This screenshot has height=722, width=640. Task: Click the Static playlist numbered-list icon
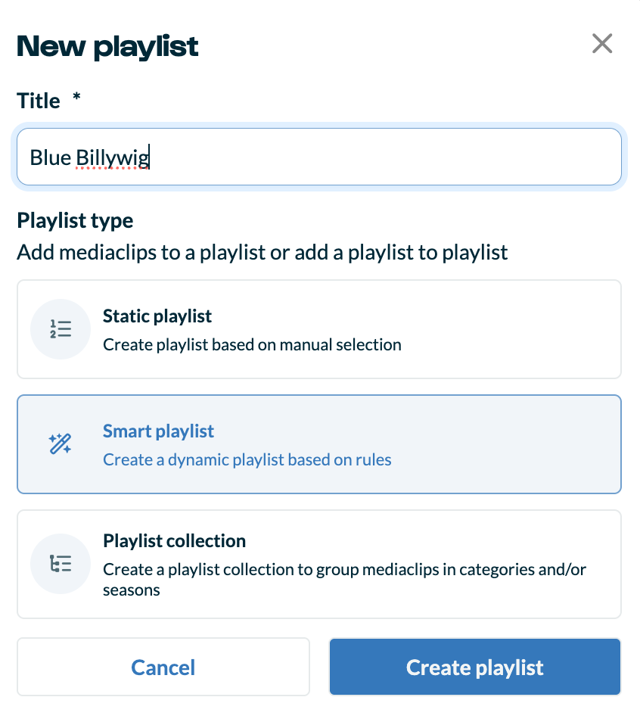point(61,329)
